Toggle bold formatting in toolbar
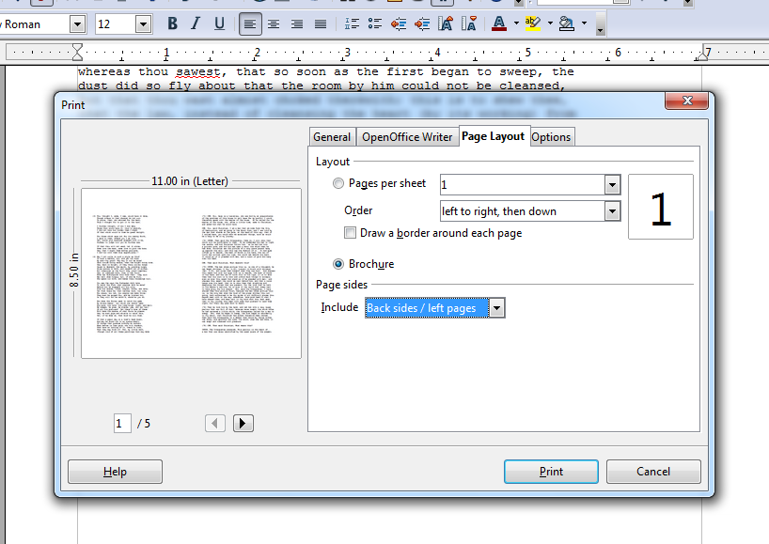The image size is (769, 544). pyautogui.click(x=172, y=23)
